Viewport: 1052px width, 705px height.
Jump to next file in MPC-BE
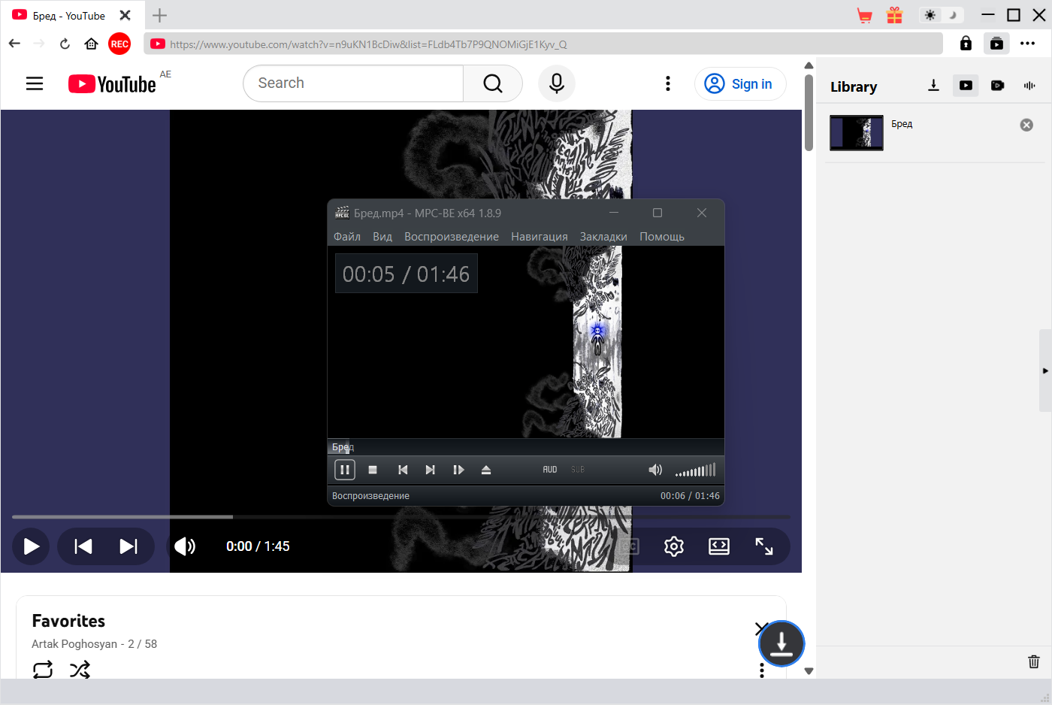(430, 470)
